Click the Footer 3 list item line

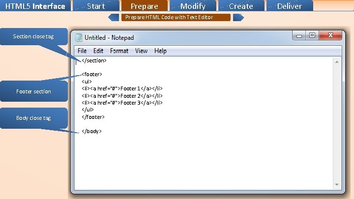(x=122, y=103)
